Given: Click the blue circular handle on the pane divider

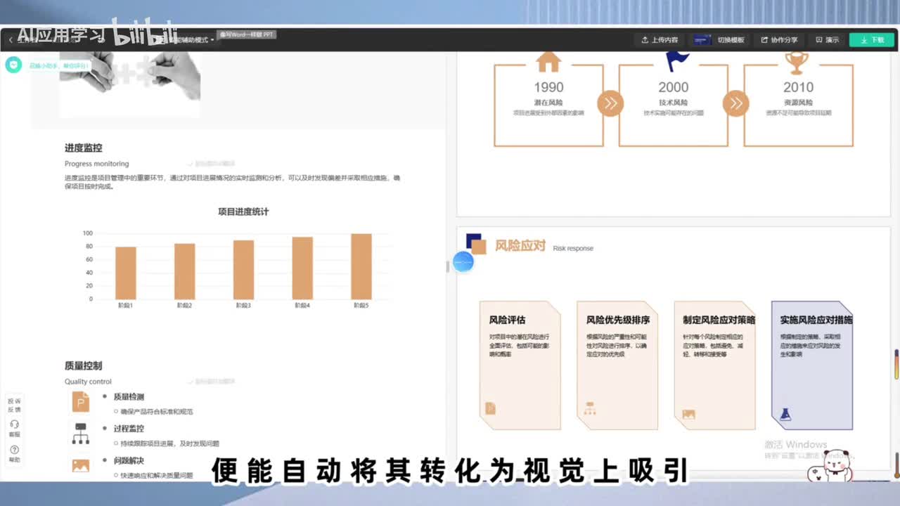Looking at the screenshot, I should 463,262.
